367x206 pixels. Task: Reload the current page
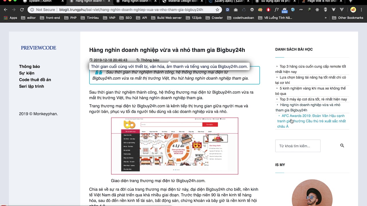click(x=22, y=10)
